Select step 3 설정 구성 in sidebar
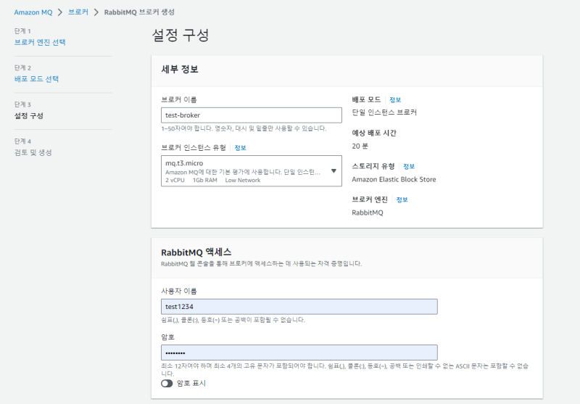This screenshot has width=580, height=404. 29,116
